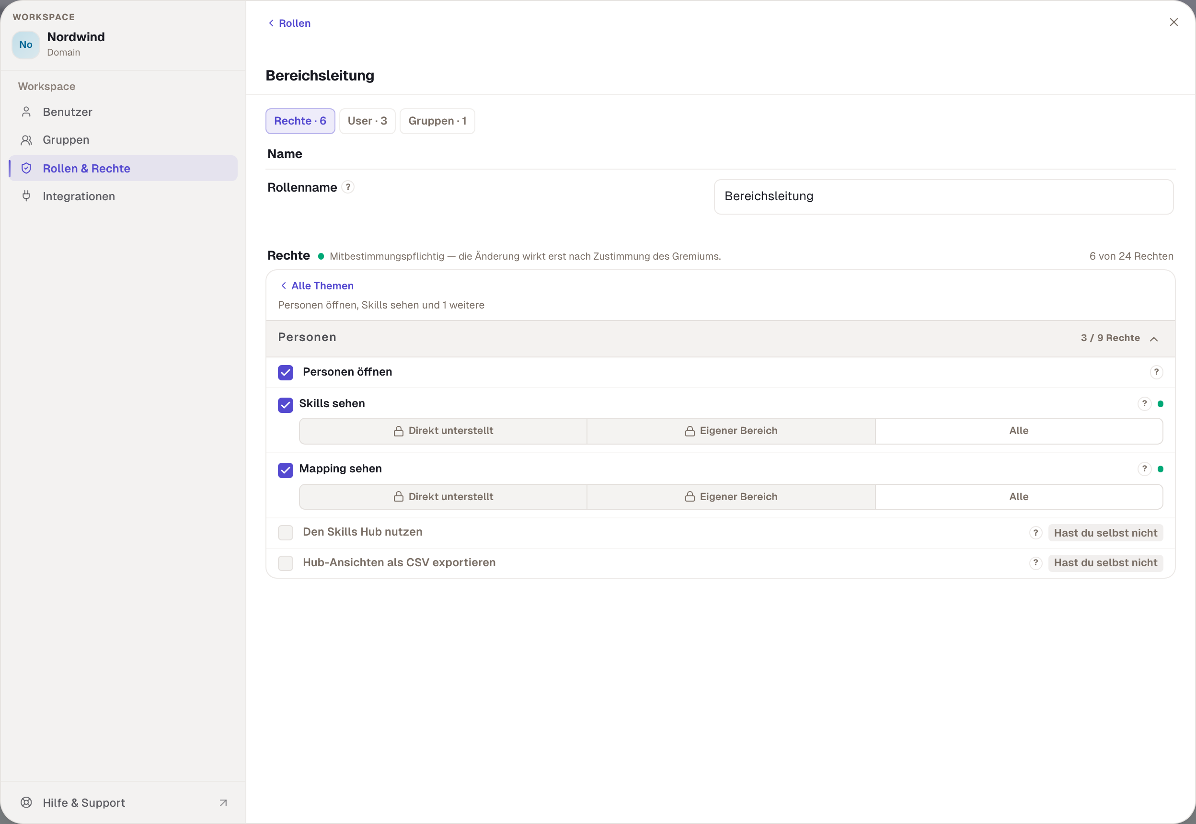The image size is (1196, 824).
Task: Switch to the Gruppen · 1 tab
Action: (437, 121)
